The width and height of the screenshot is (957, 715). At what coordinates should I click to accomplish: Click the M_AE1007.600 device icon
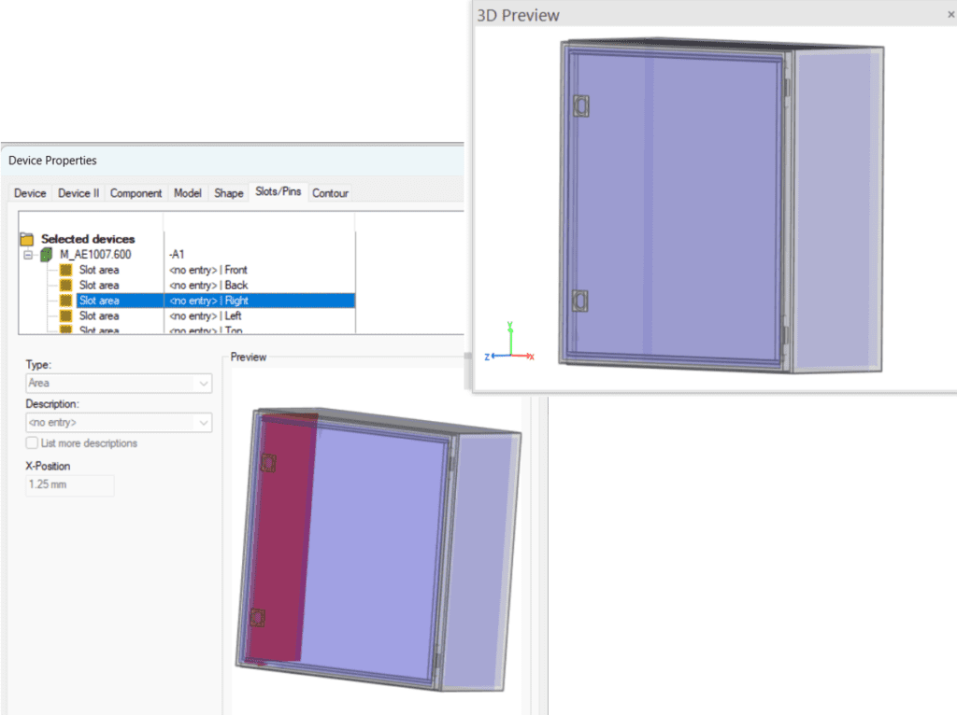(x=47, y=253)
